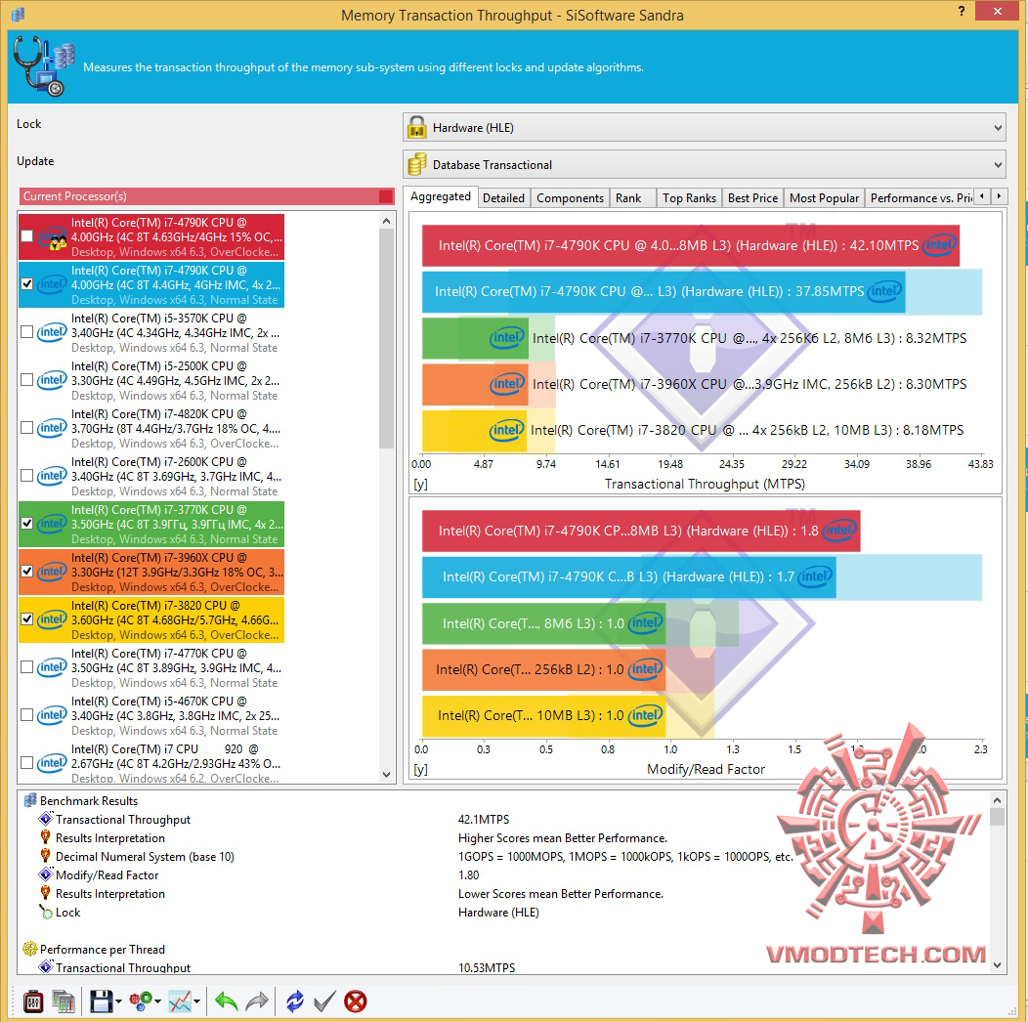The height and width of the screenshot is (1022, 1028).
Task: Click the padlock icon in the Lock field
Action: 416,127
